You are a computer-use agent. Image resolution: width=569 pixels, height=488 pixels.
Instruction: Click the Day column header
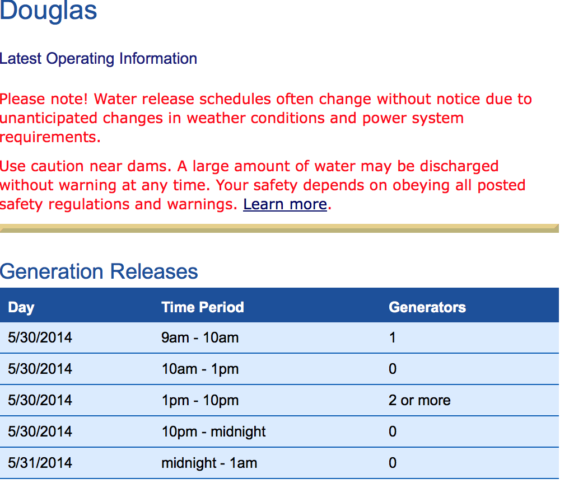click(x=21, y=307)
